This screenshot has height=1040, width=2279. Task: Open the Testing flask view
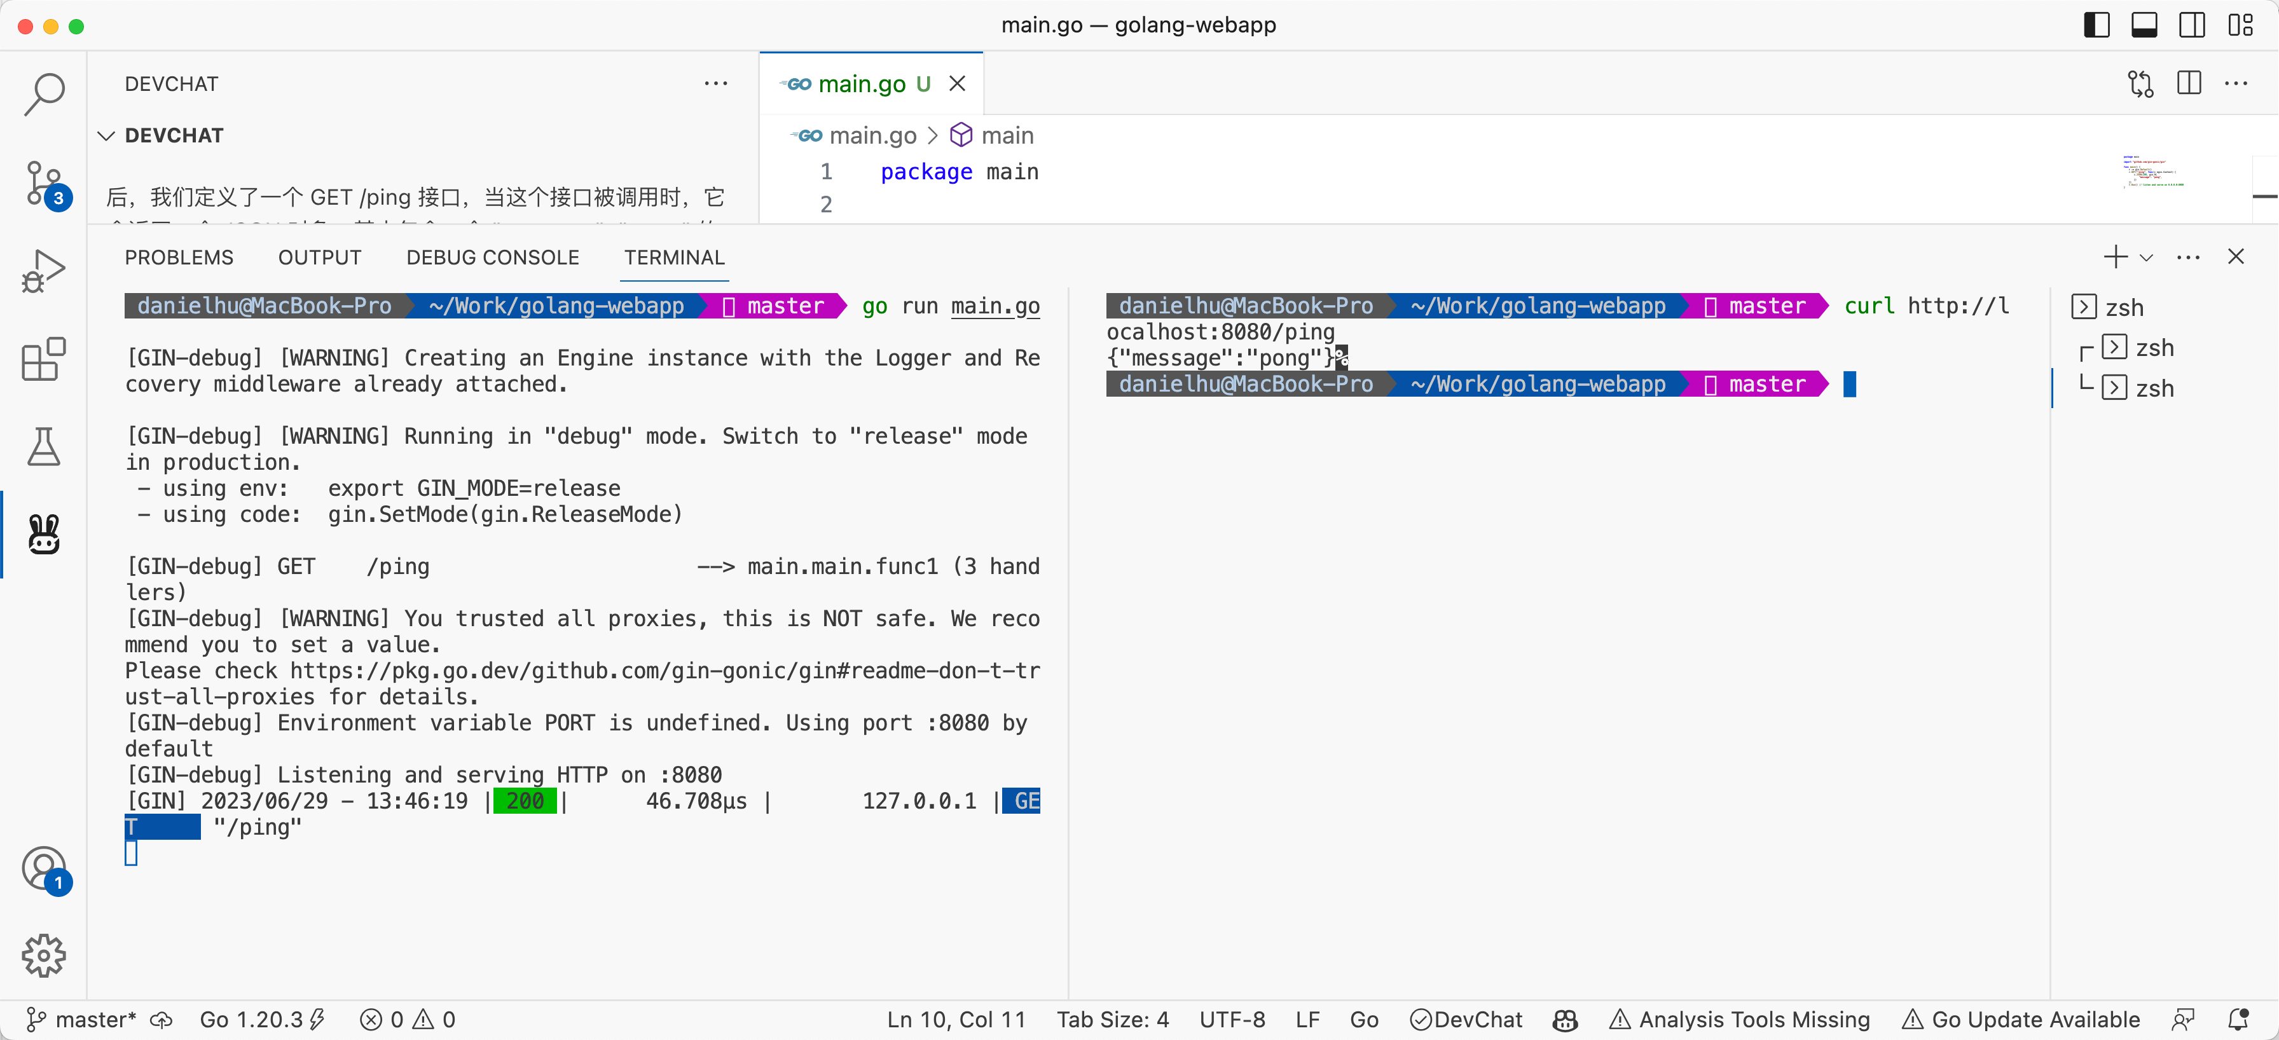43,447
